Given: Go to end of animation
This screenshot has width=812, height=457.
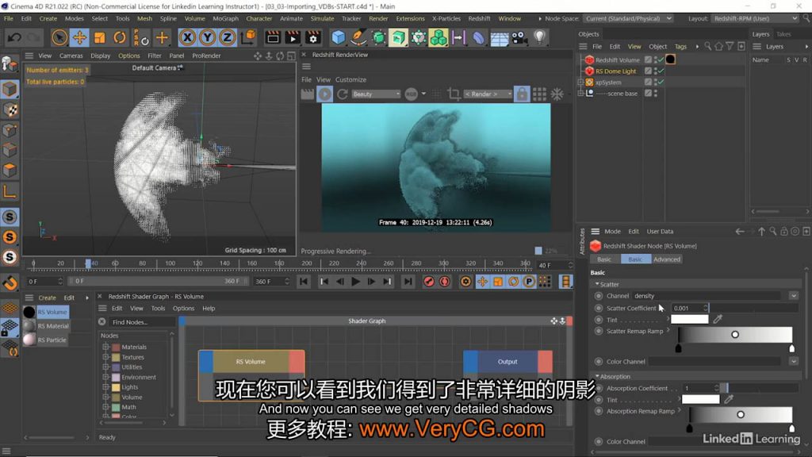Looking at the screenshot, I should point(408,282).
